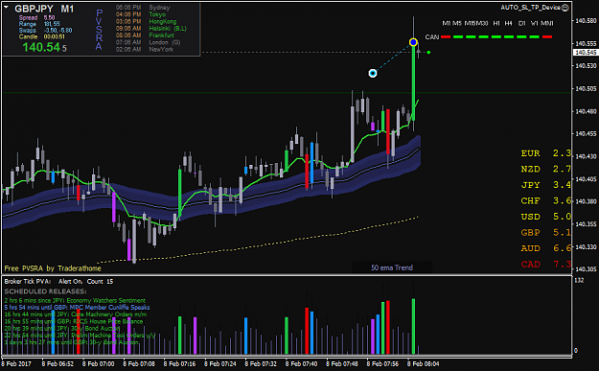The image size is (599, 371).
Task: Click the green dot beside the current price line
Action: pos(428,53)
